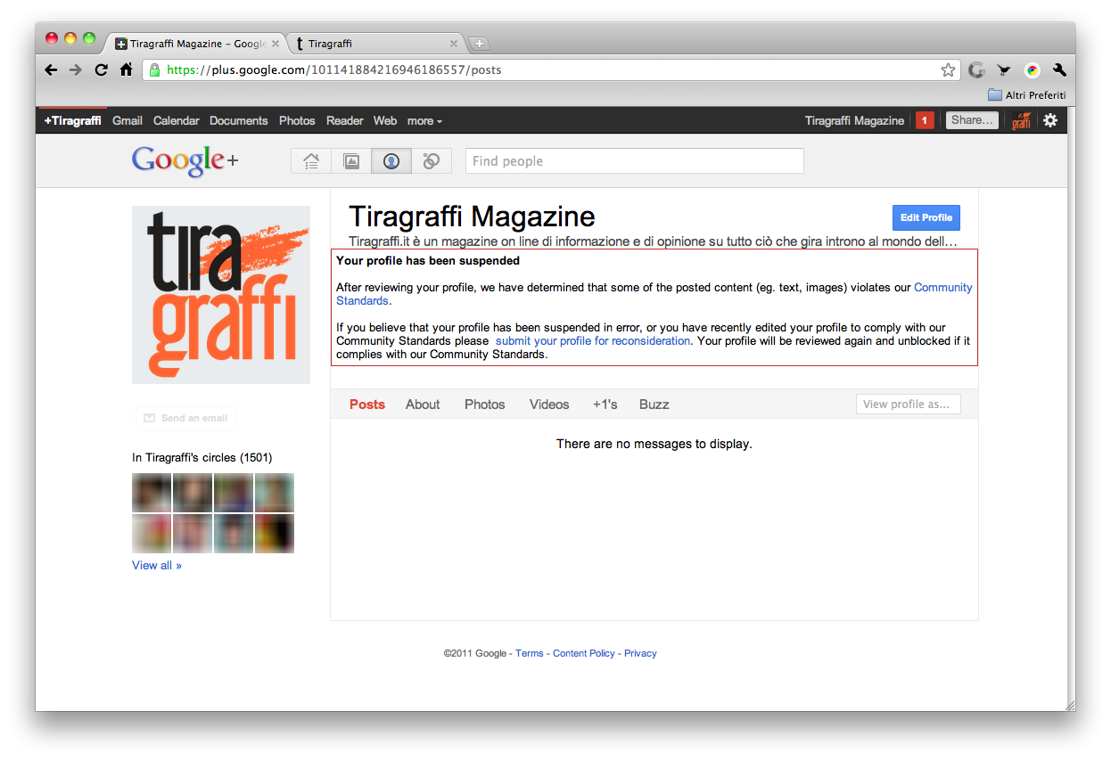The width and height of the screenshot is (1111, 760).
Task: Open the browser home page icon
Action: (x=126, y=69)
